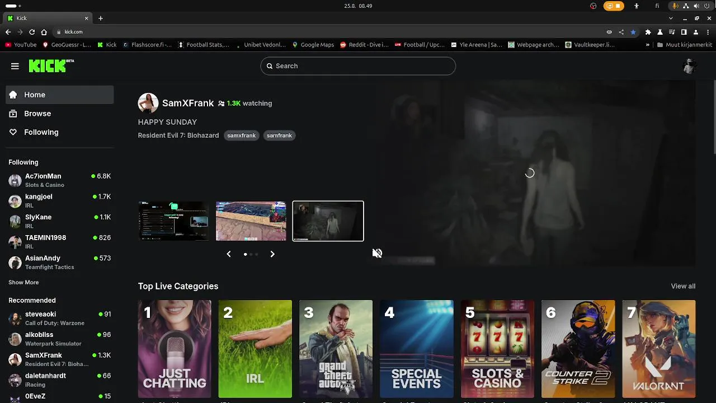Viewport: 716px width, 403px height.
Task: Open the hamburger sidebar menu
Action: [x=15, y=66]
